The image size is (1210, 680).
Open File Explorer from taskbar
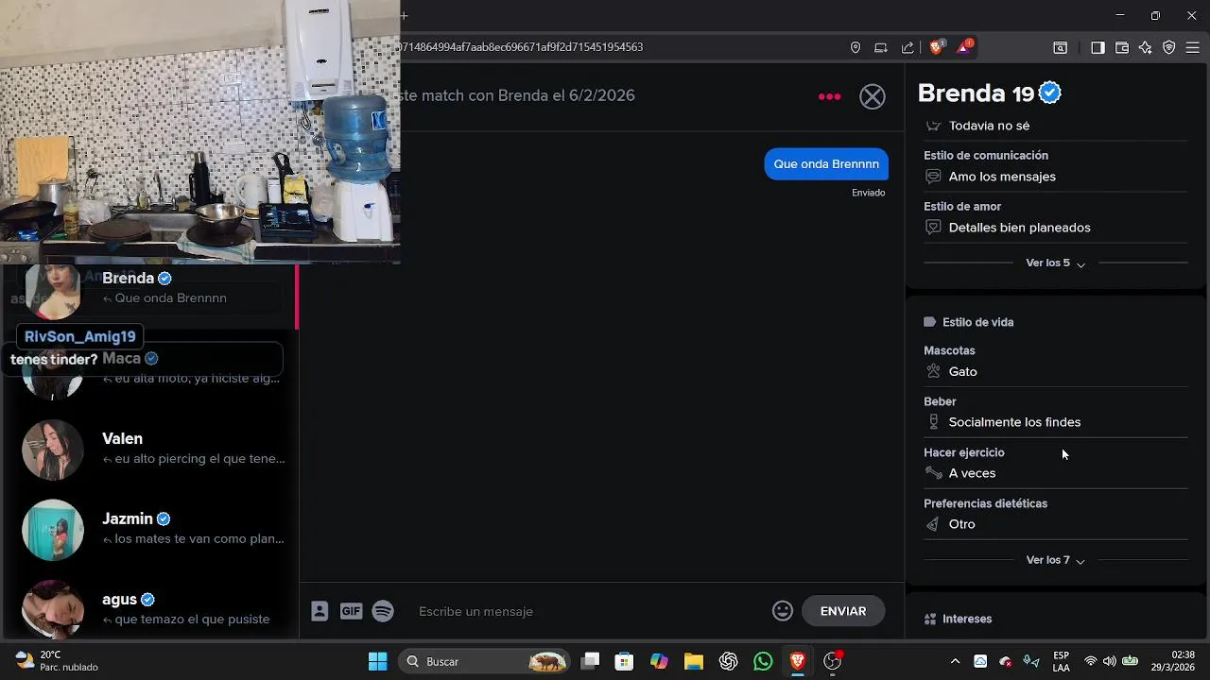694,661
